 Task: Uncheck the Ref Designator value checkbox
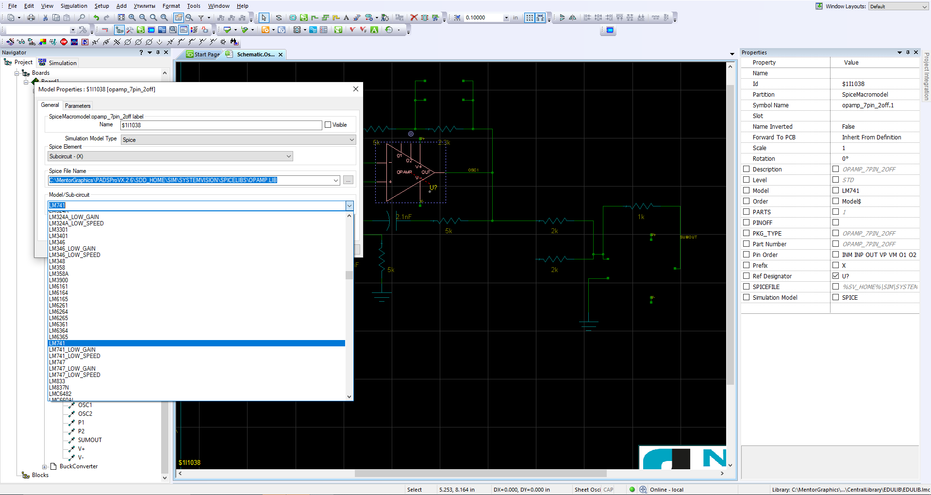pos(835,276)
